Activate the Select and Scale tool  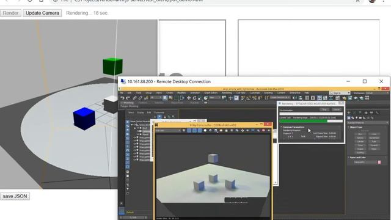[x=200, y=98]
